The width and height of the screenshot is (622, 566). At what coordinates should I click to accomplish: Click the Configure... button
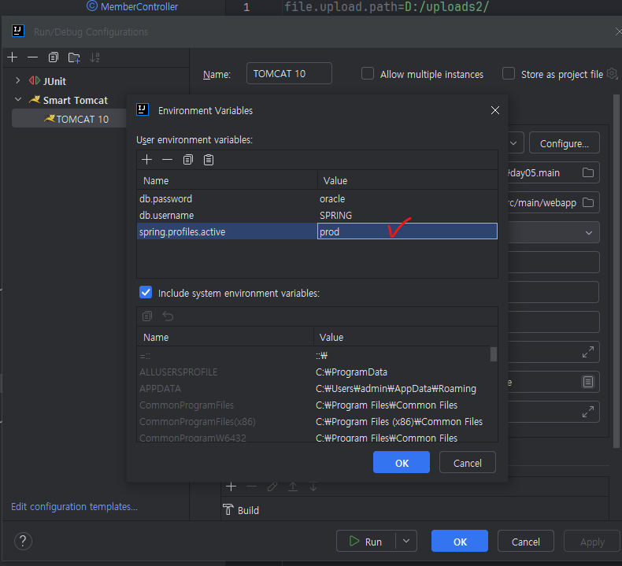564,143
